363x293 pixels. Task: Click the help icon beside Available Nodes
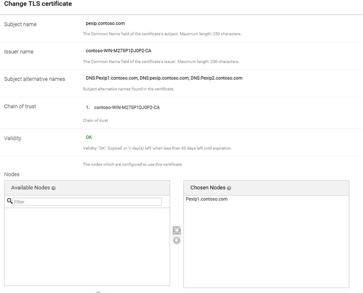53,188
